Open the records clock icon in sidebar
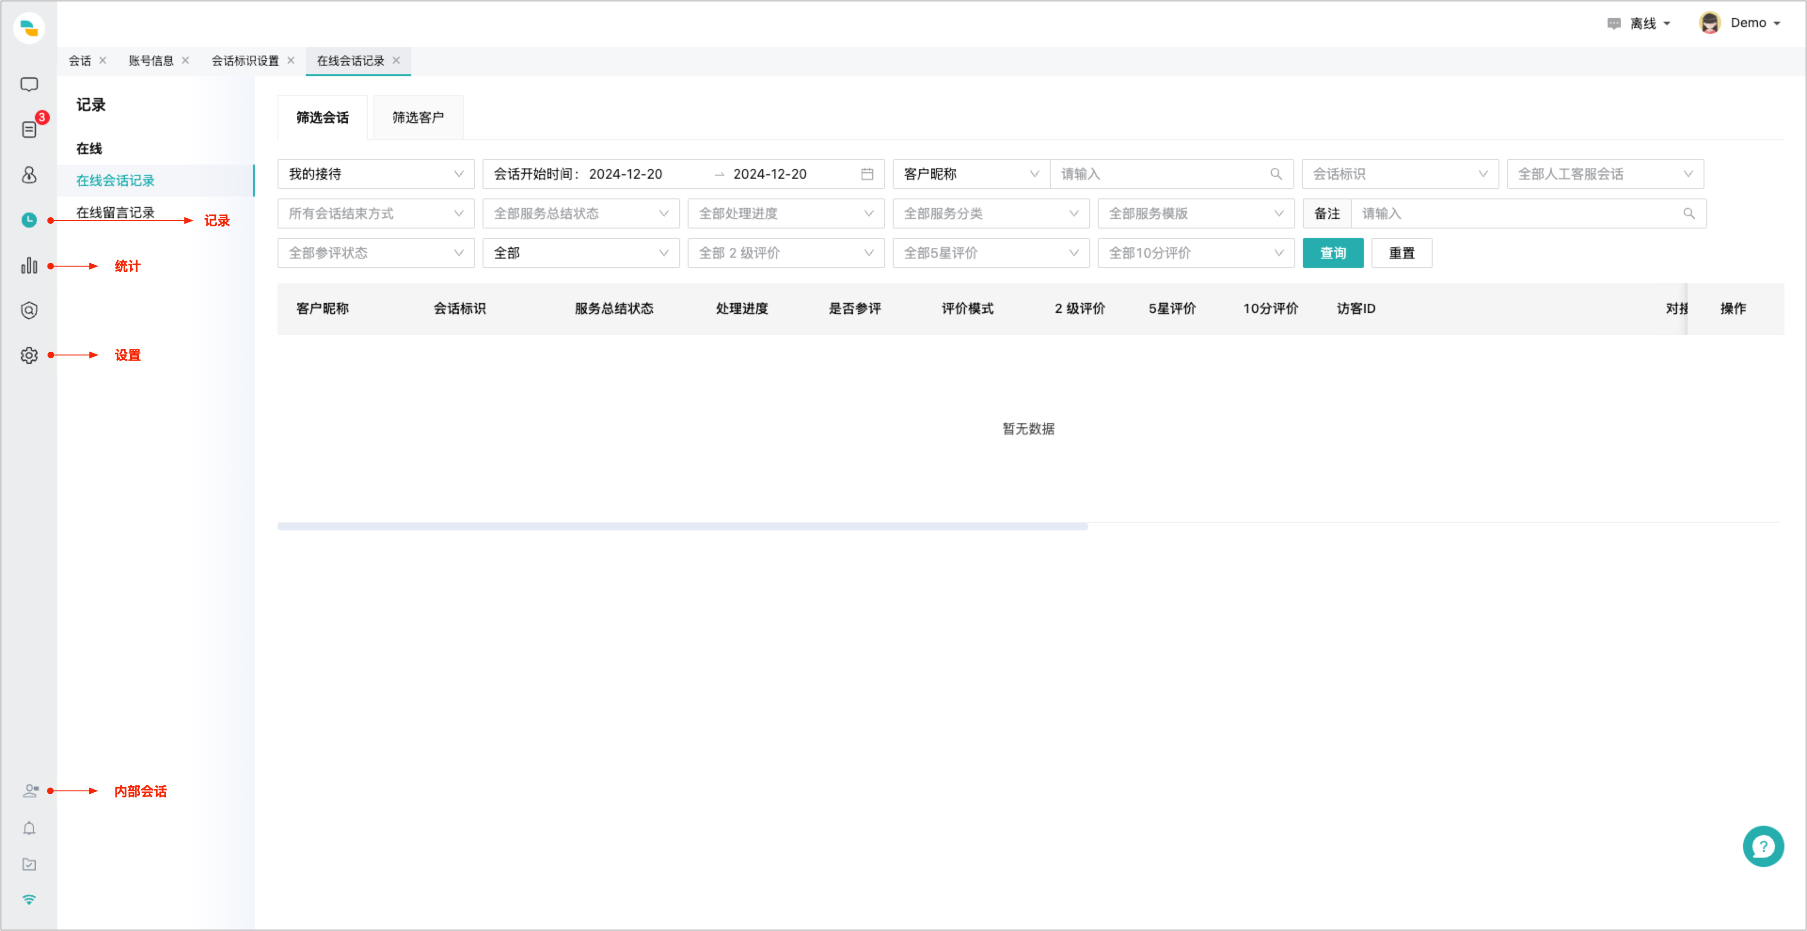The width and height of the screenshot is (1807, 931). pyautogui.click(x=29, y=220)
